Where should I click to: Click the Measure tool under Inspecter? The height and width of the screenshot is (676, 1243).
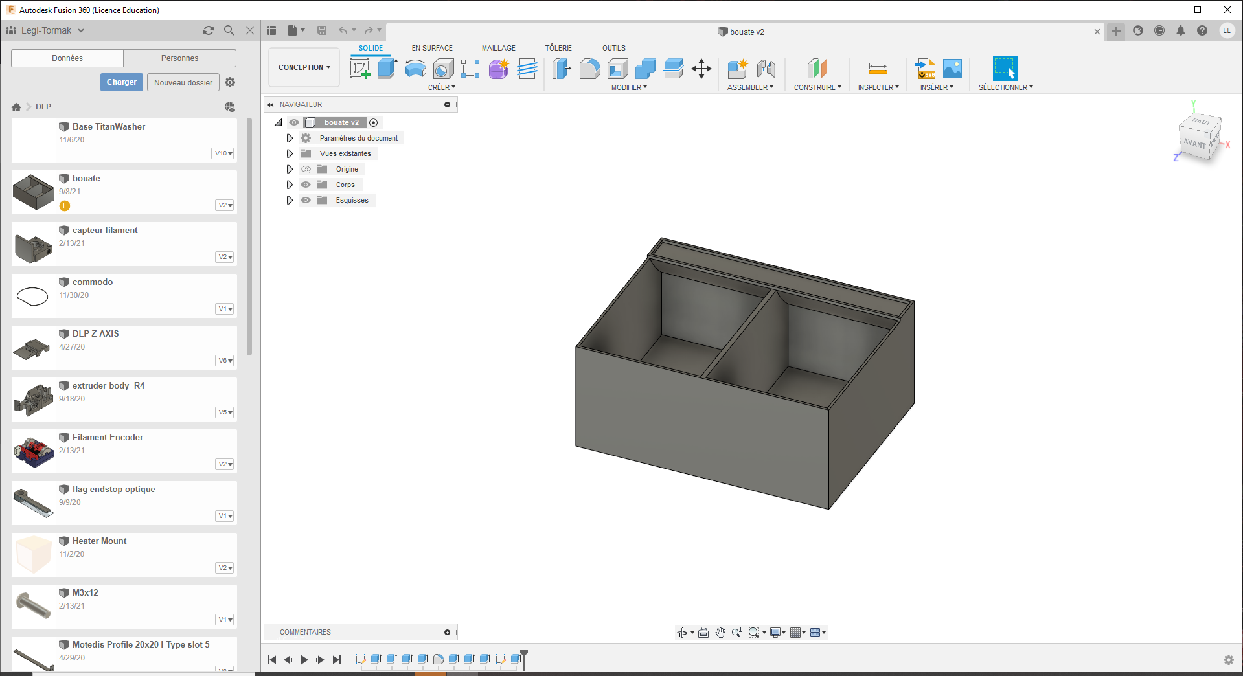coord(878,68)
